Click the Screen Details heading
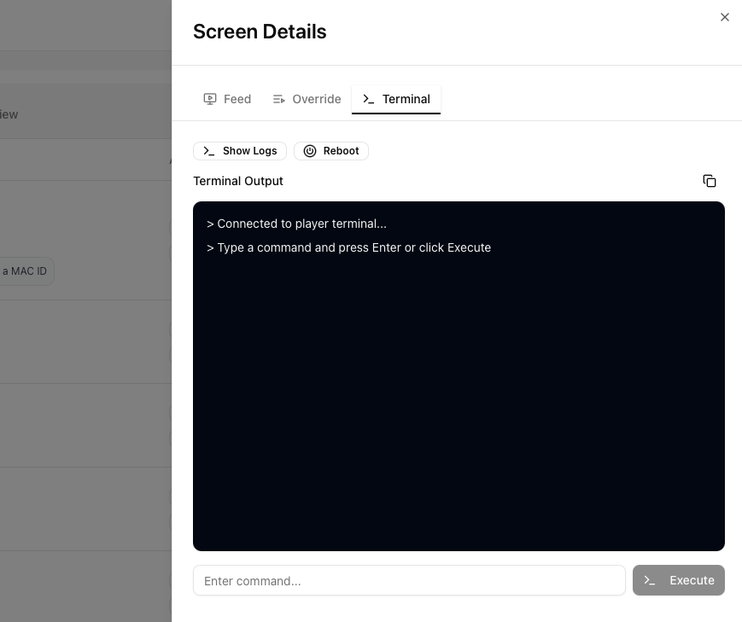The image size is (742, 622). pyautogui.click(x=260, y=32)
